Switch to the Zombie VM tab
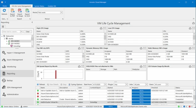 click(x=52, y=6)
